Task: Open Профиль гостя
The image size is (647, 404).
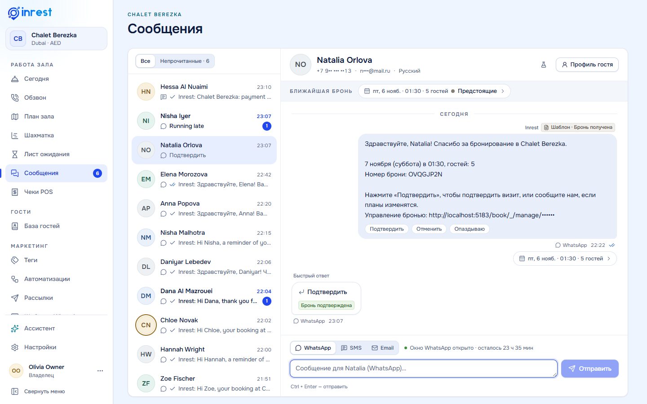Action: pos(587,65)
